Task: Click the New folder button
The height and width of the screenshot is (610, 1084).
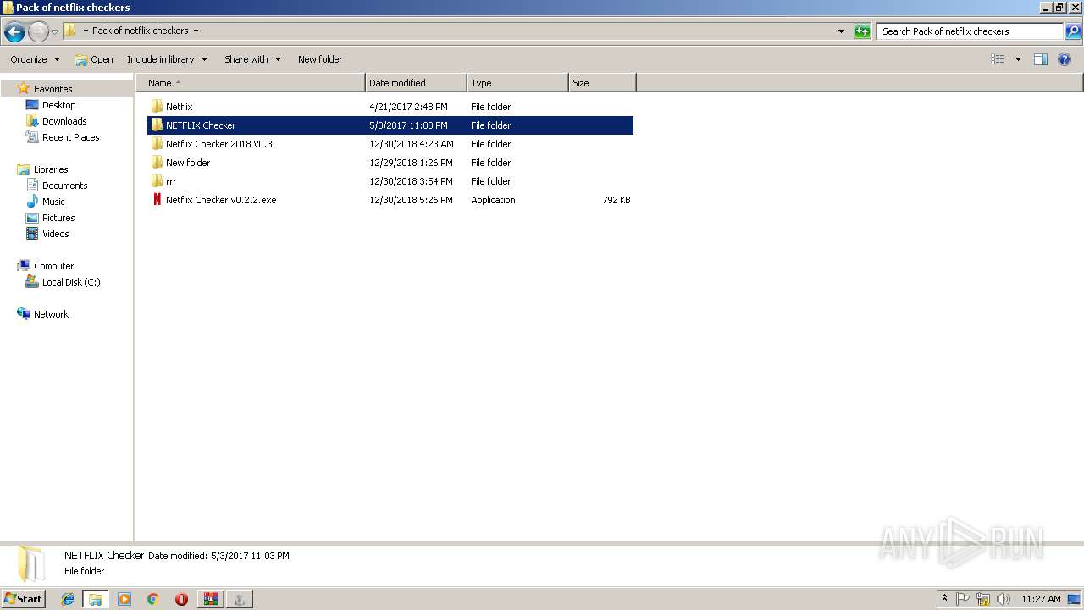Action: point(320,59)
